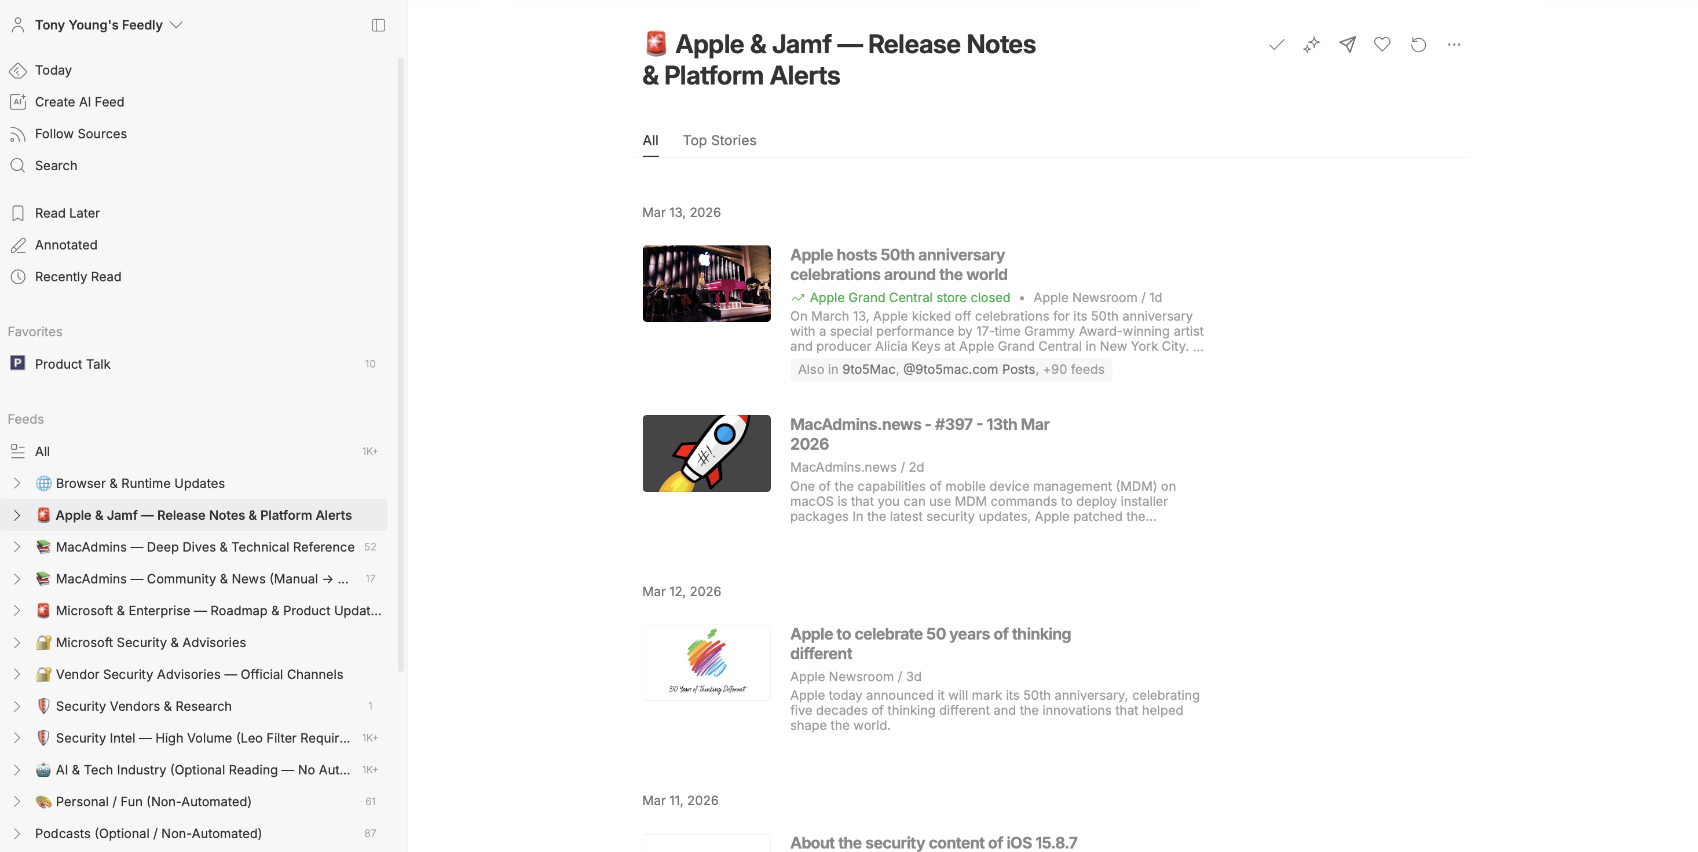Click the MacAdmins.news rocket thumbnail
1698x852 pixels.
[706, 453]
